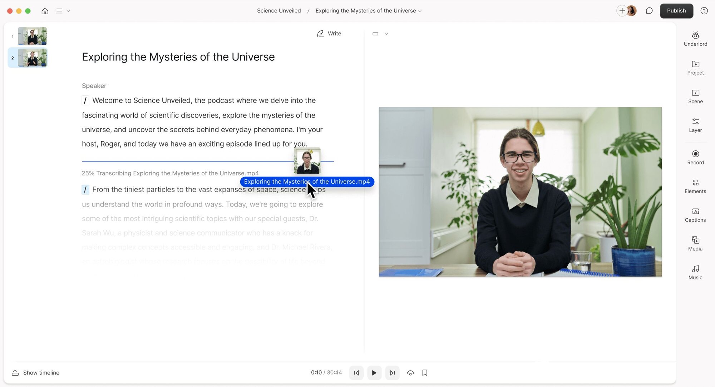Add a bookmark at the playhead
This screenshot has height=387, width=715.
425,372
